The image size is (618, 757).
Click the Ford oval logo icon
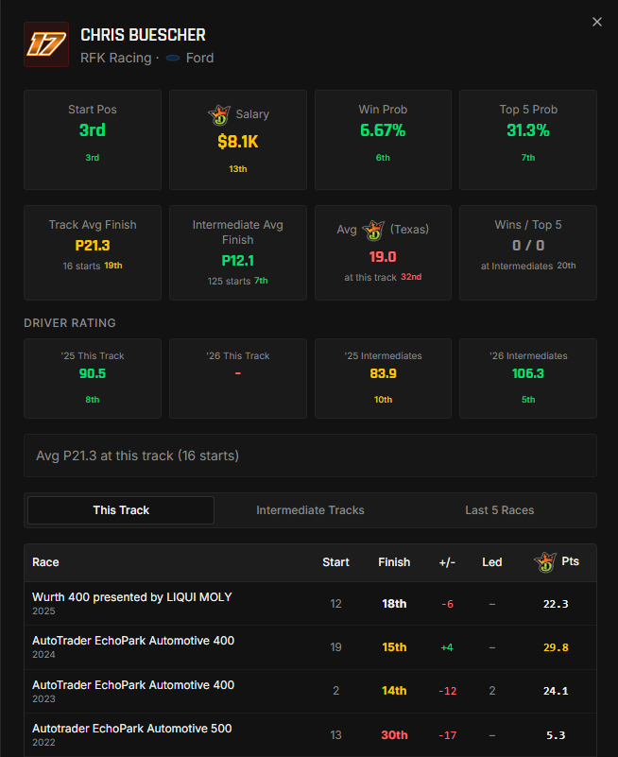click(x=173, y=58)
